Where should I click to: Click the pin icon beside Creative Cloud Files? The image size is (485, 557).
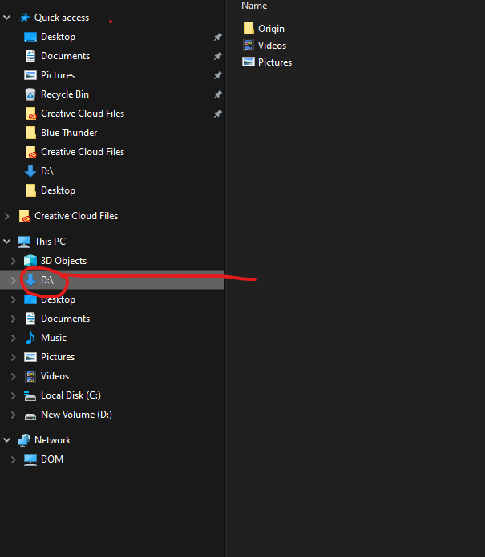point(218,114)
